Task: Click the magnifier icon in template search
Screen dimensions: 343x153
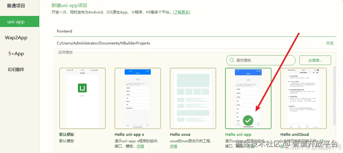Action: click(232, 60)
